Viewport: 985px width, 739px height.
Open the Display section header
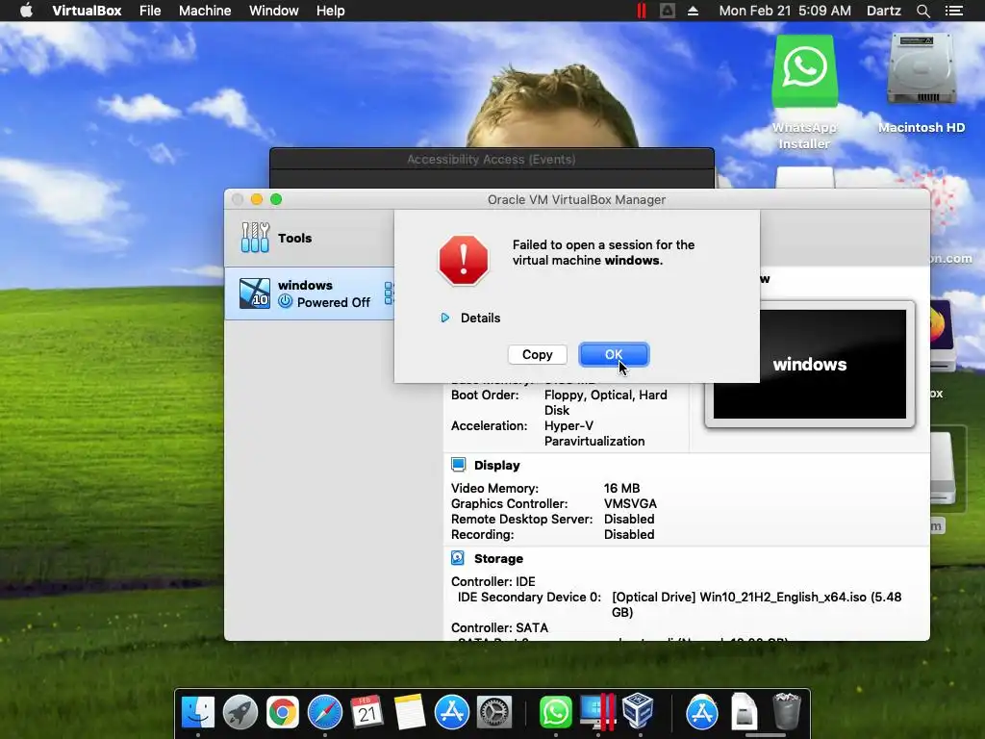point(497,466)
